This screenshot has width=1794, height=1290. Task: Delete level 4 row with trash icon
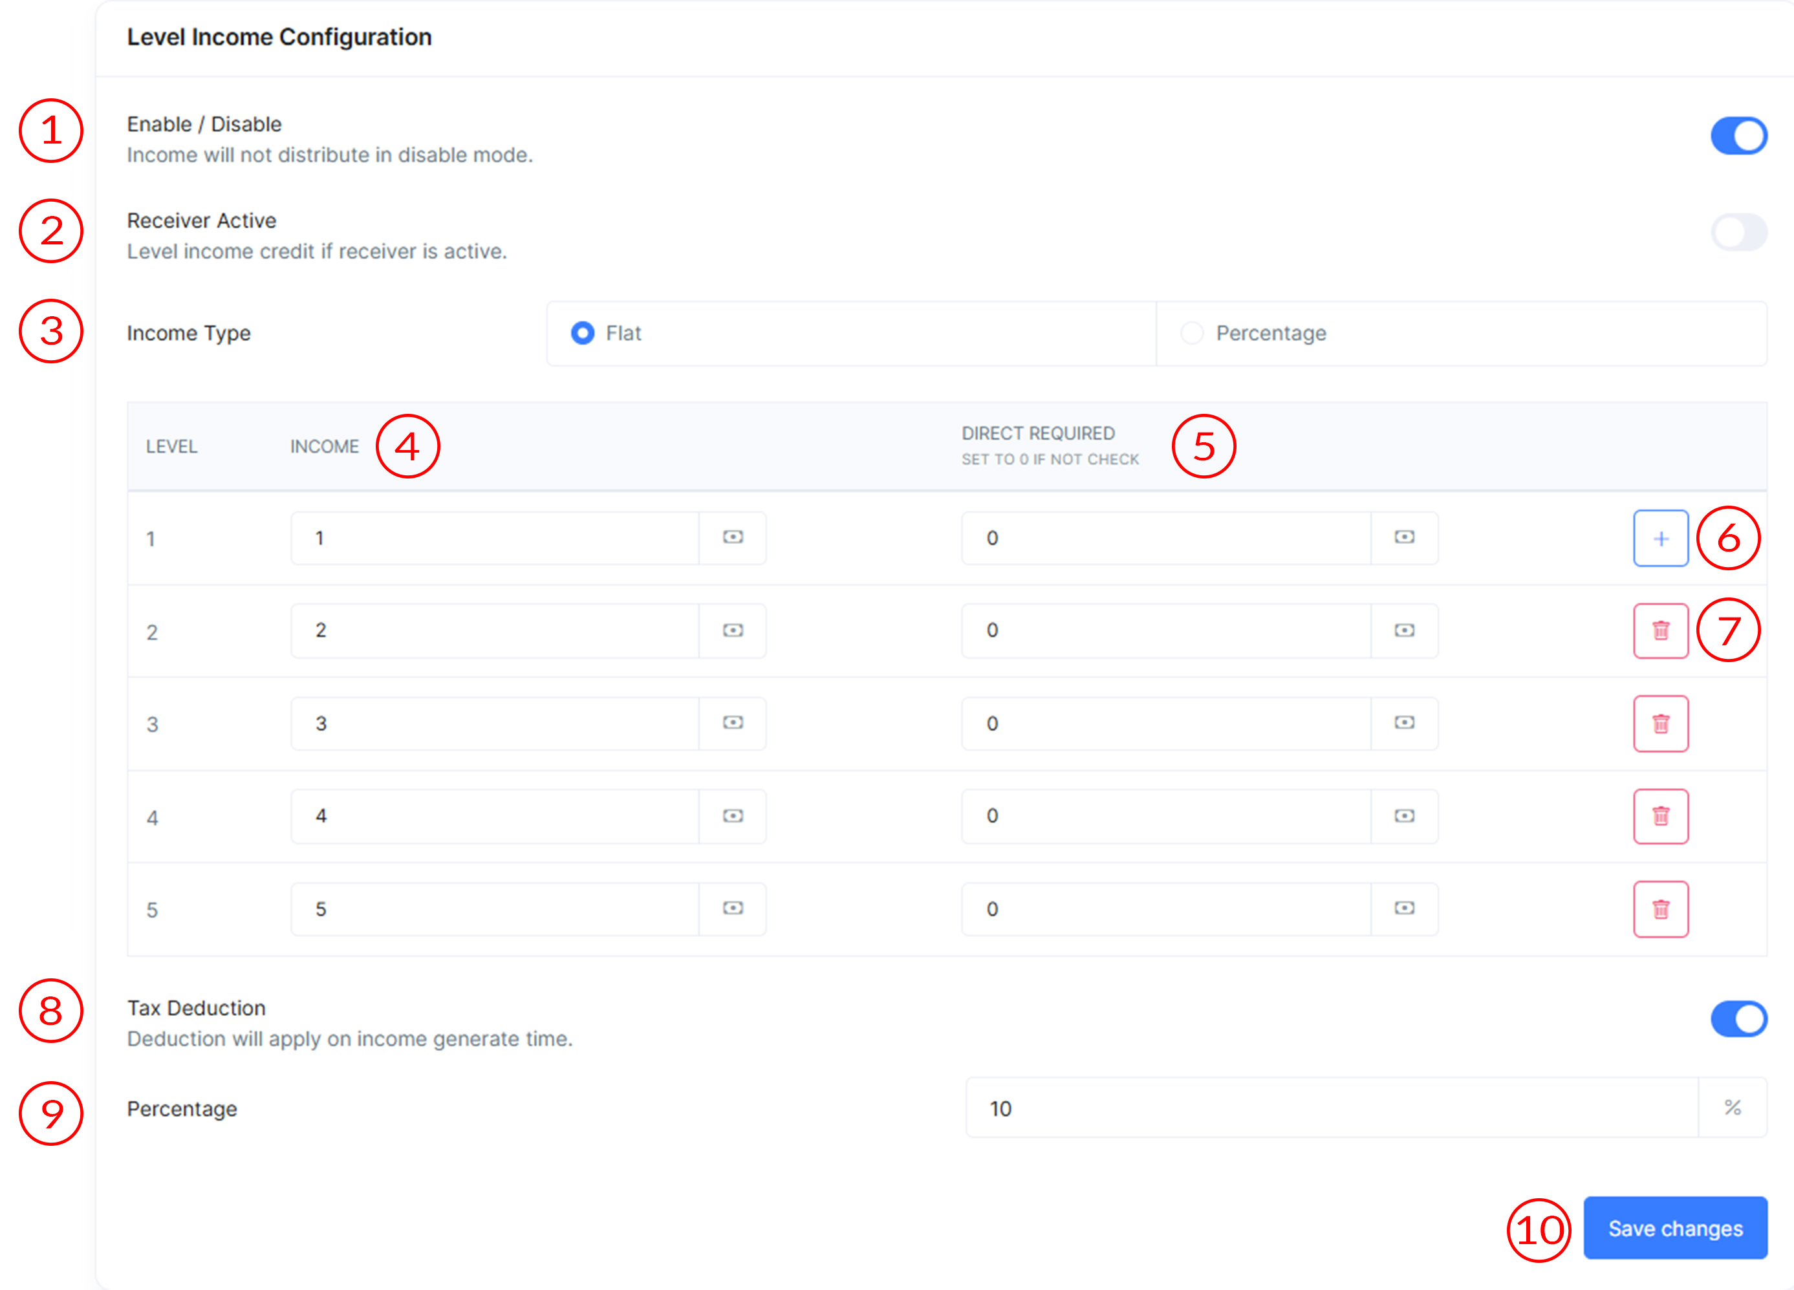tap(1660, 816)
